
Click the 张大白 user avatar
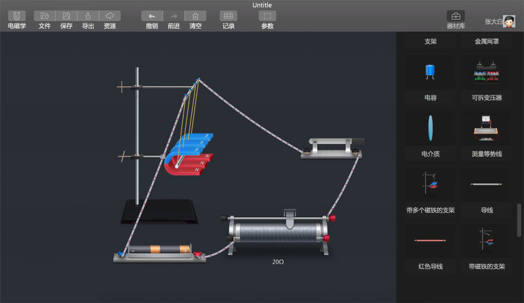tap(508, 21)
